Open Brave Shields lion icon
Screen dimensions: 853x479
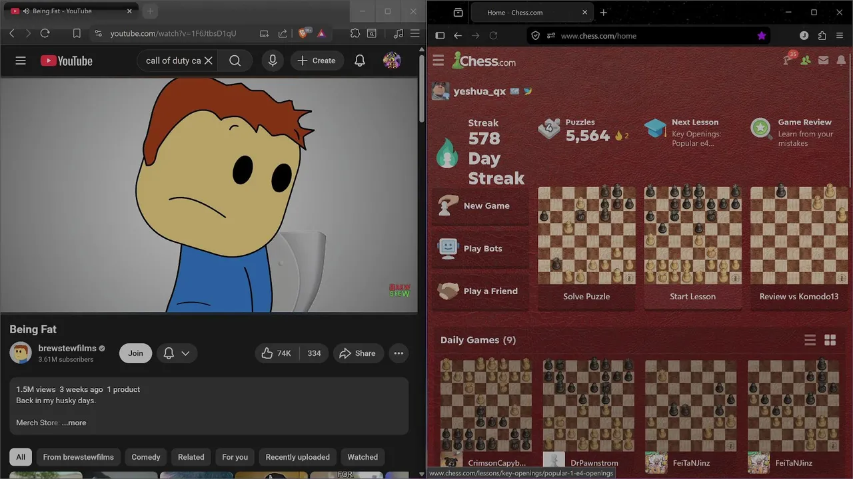304,33
